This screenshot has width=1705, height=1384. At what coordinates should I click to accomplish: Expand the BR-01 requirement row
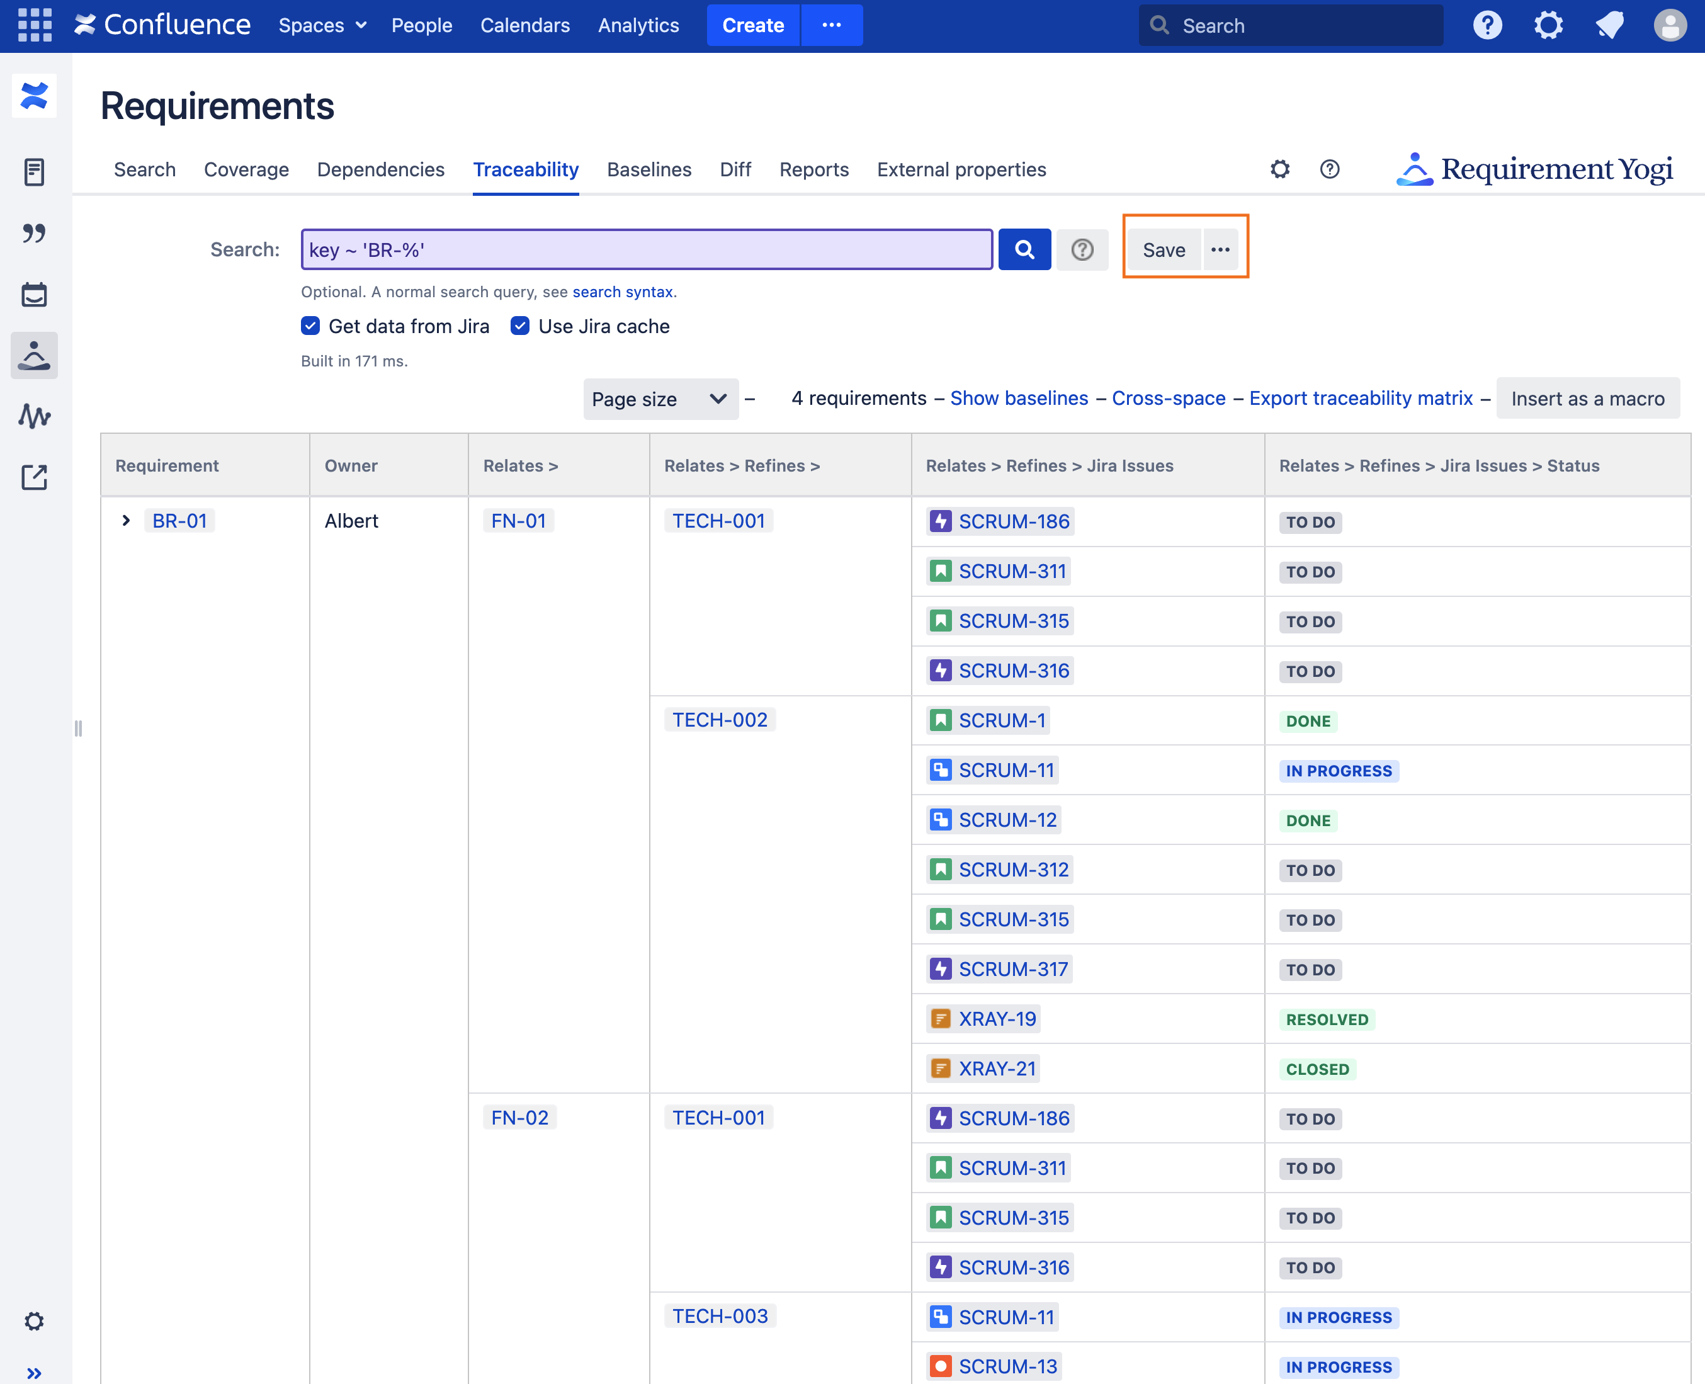(x=126, y=521)
